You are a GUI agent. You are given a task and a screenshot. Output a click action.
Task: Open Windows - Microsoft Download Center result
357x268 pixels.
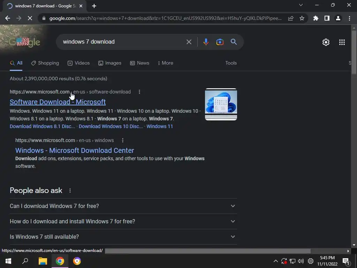tap(75, 150)
